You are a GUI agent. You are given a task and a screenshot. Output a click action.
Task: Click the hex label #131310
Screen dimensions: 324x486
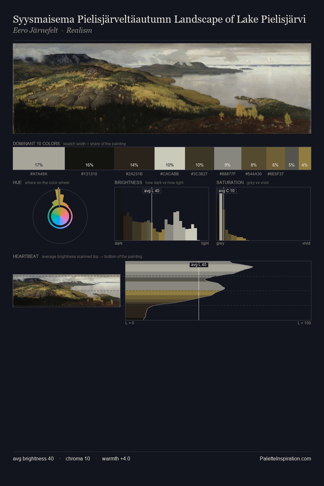coord(89,174)
